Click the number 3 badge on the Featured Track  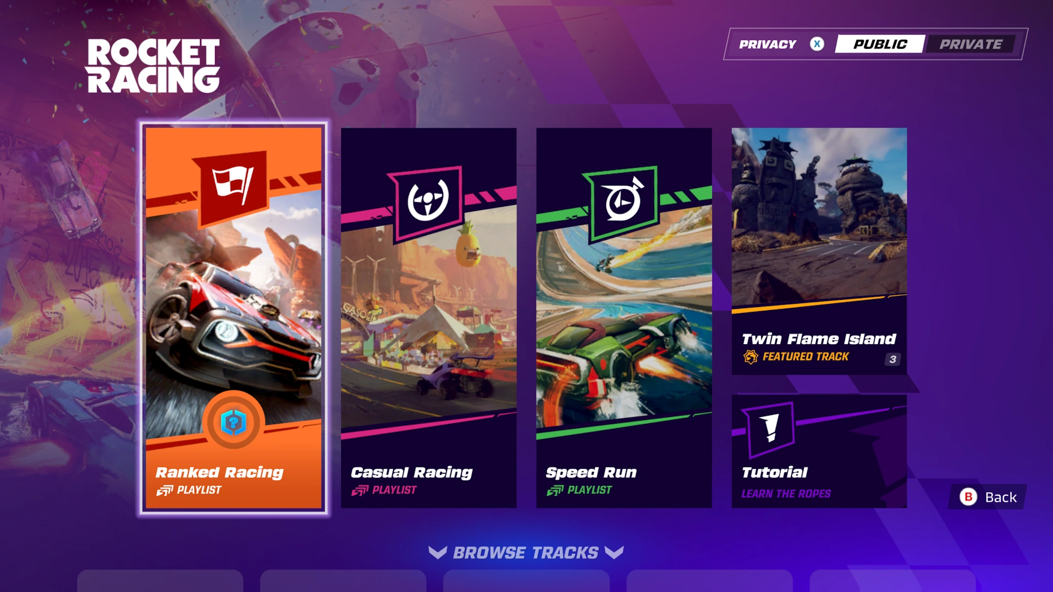(892, 359)
